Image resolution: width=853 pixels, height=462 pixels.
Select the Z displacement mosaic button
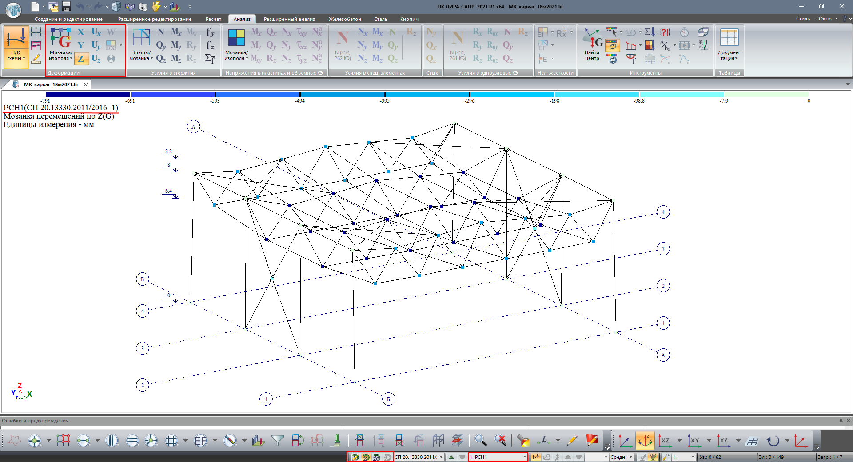81,58
